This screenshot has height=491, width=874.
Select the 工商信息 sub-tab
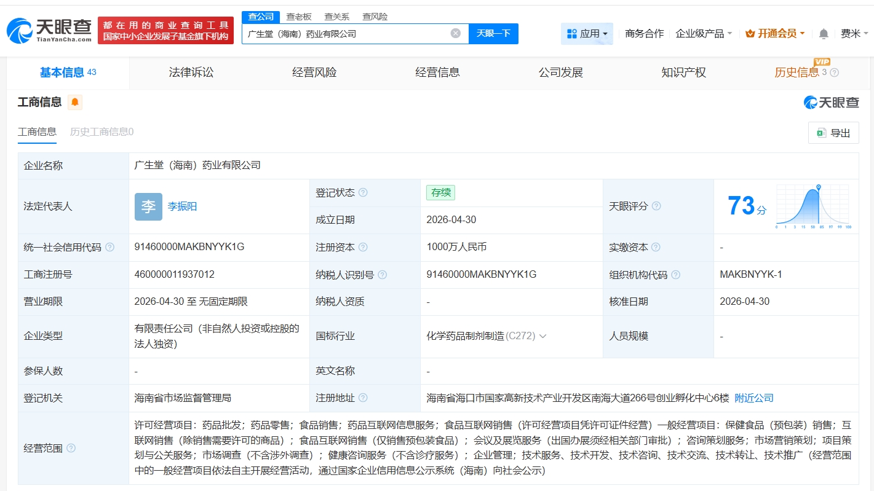[37, 132]
